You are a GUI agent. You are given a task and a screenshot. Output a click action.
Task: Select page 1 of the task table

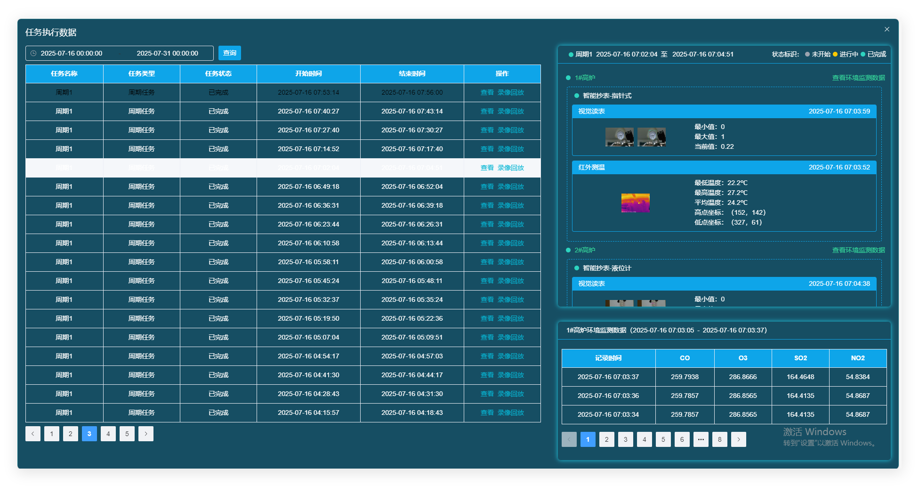point(52,434)
